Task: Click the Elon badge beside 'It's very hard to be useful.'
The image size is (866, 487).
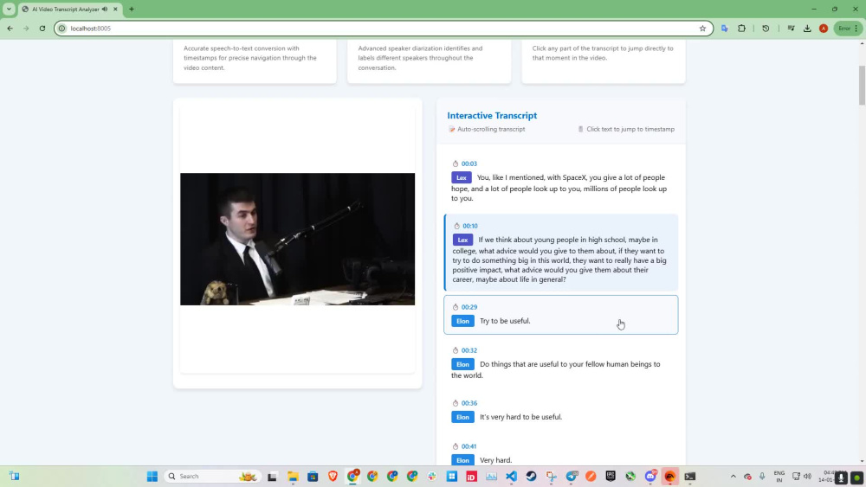Action: click(x=462, y=417)
